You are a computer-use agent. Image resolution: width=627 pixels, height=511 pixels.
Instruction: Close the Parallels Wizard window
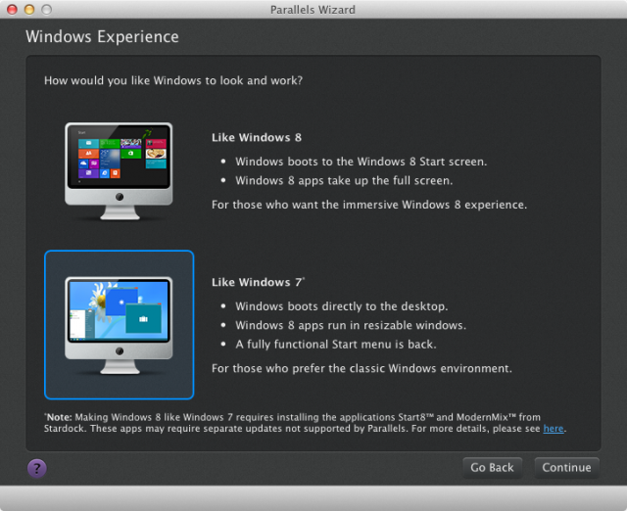point(13,9)
